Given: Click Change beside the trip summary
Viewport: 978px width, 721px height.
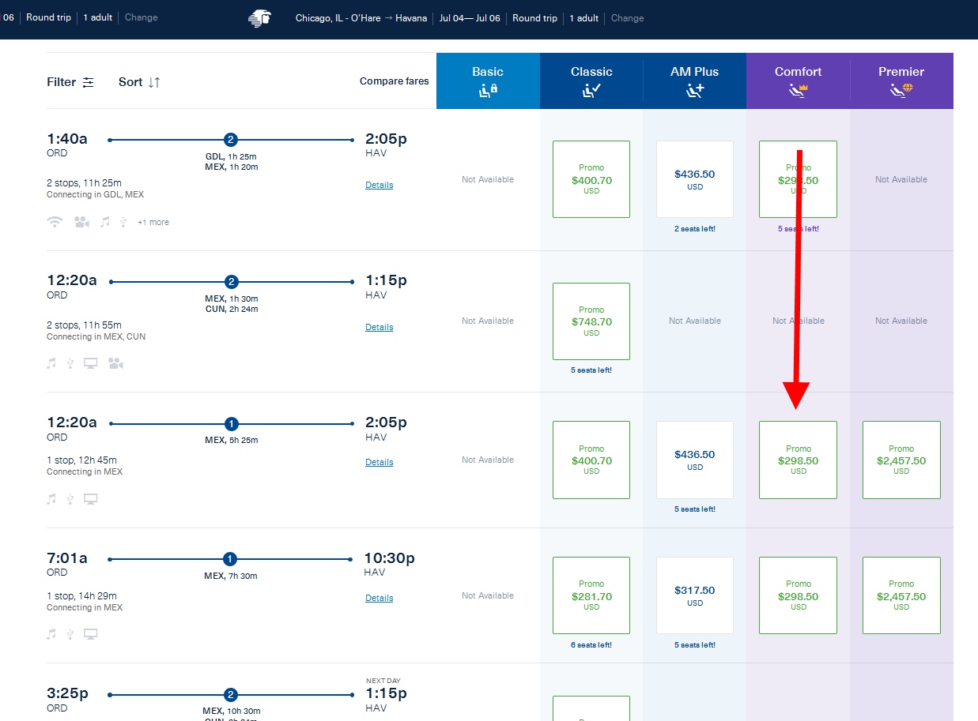Looking at the screenshot, I should point(627,17).
